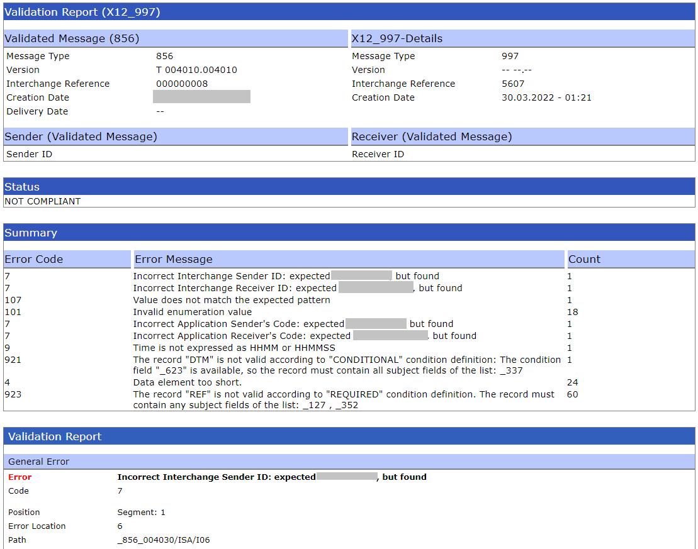Select the "Validated Message (856)" section header
698x549 pixels.
pos(72,38)
